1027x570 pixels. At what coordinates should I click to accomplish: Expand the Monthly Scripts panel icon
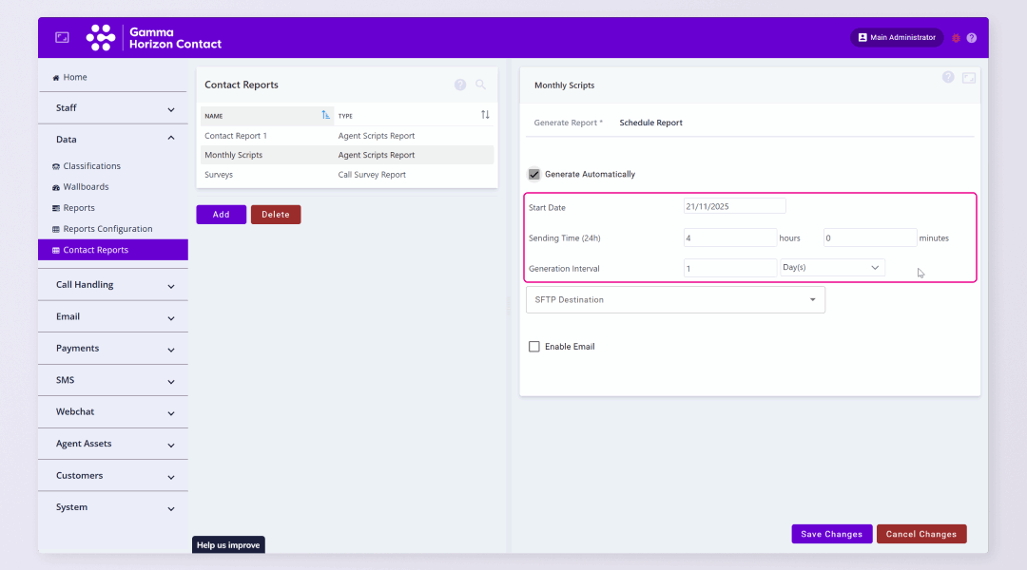click(x=969, y=78)
